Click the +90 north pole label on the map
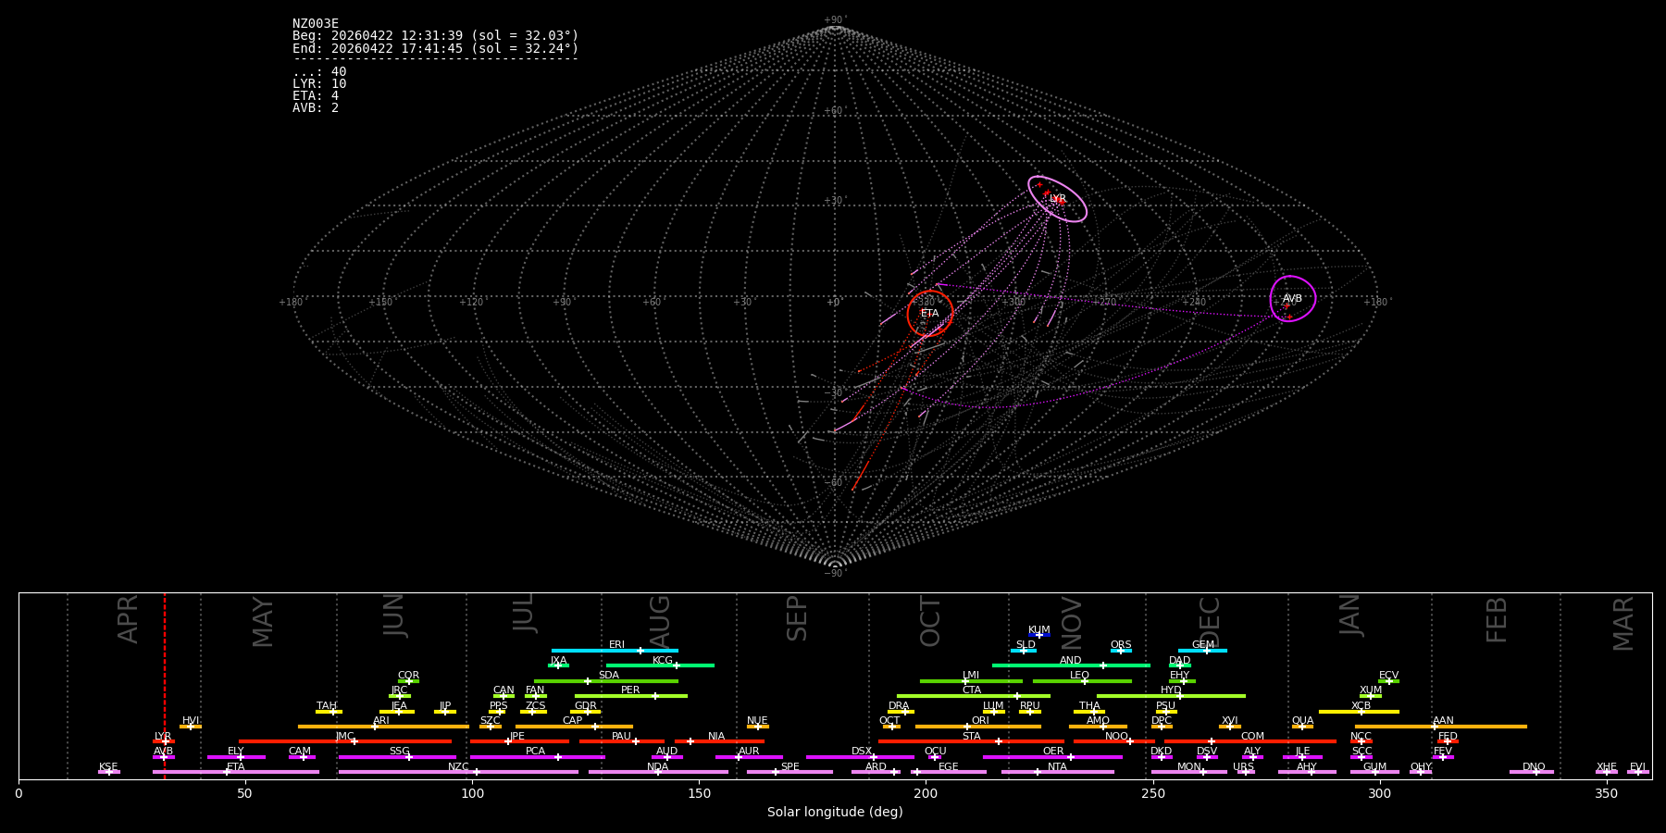The image size is (1666, 833). [x=834, y=20]
